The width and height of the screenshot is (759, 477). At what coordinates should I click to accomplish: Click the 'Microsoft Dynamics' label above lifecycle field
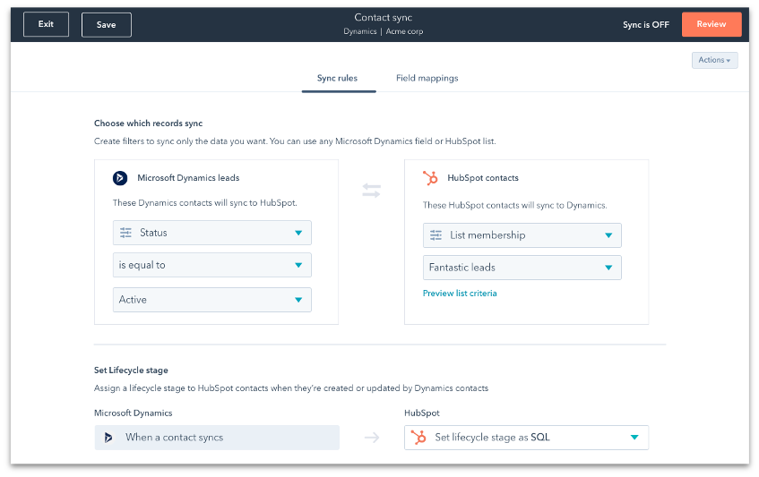(134, 413)
